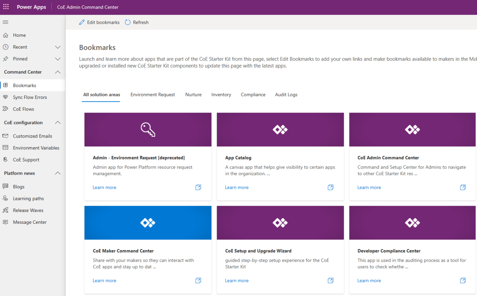Open Sync Flow Errors in sidebar

(x=30, y=97)
